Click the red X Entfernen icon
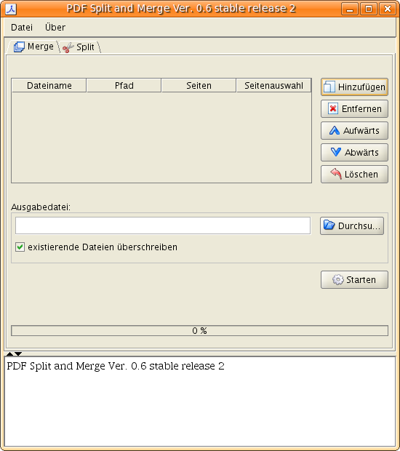 click(x=333, y=108)
